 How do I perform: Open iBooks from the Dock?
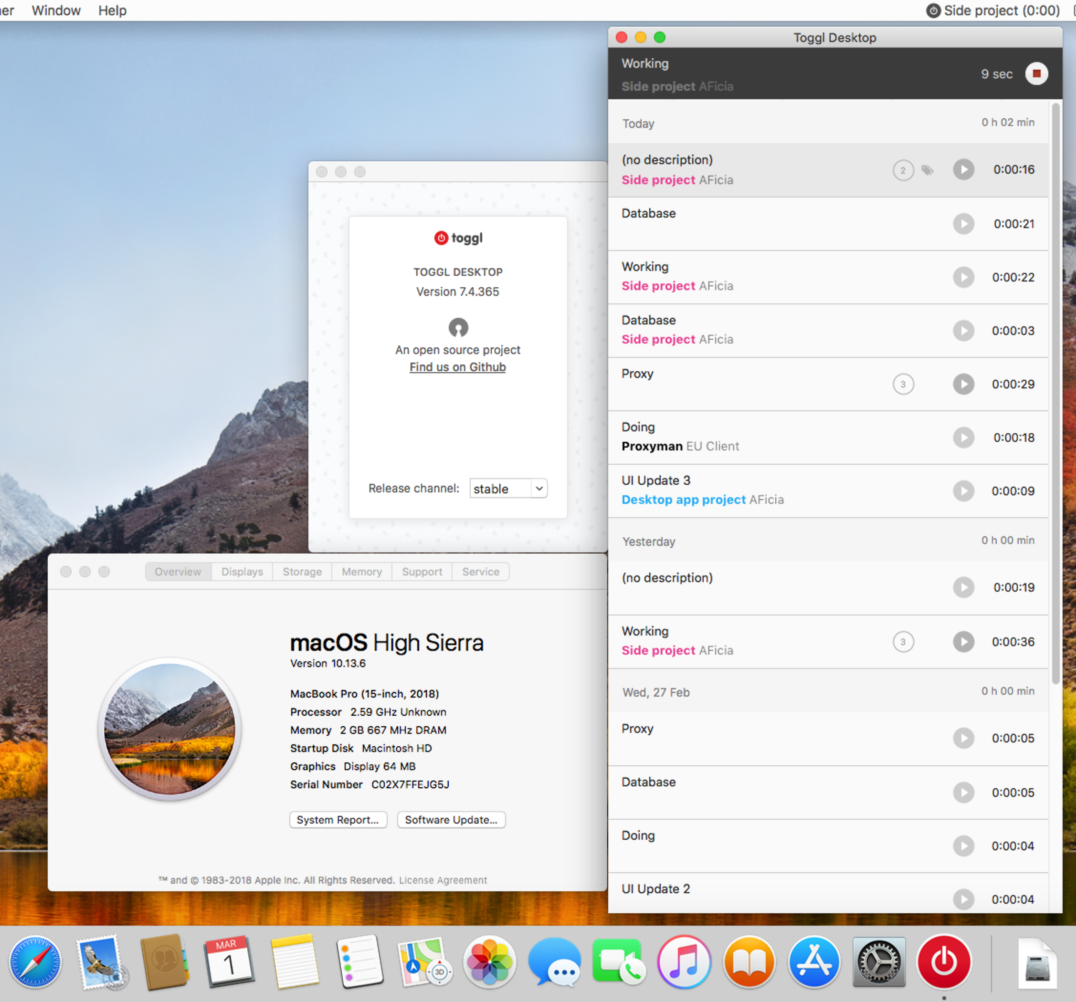[749, 962]
